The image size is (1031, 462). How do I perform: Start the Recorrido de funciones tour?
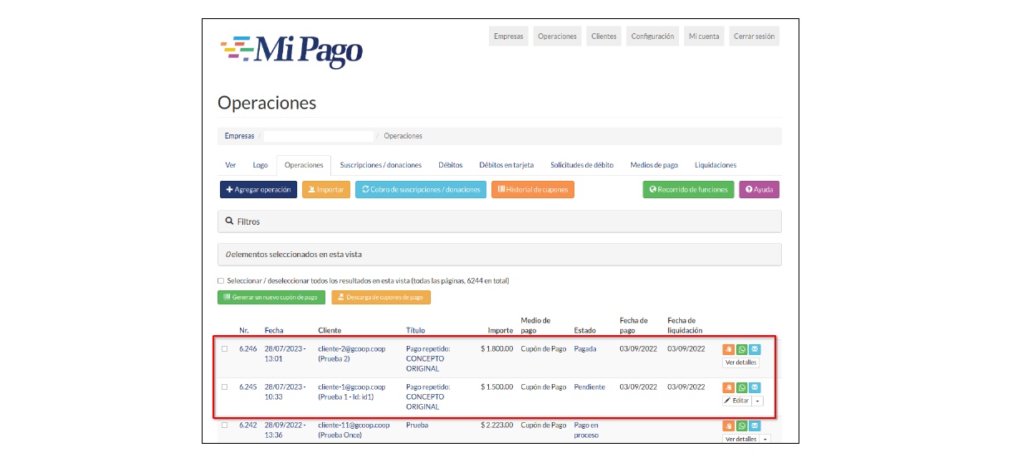[x=688, y=190]
